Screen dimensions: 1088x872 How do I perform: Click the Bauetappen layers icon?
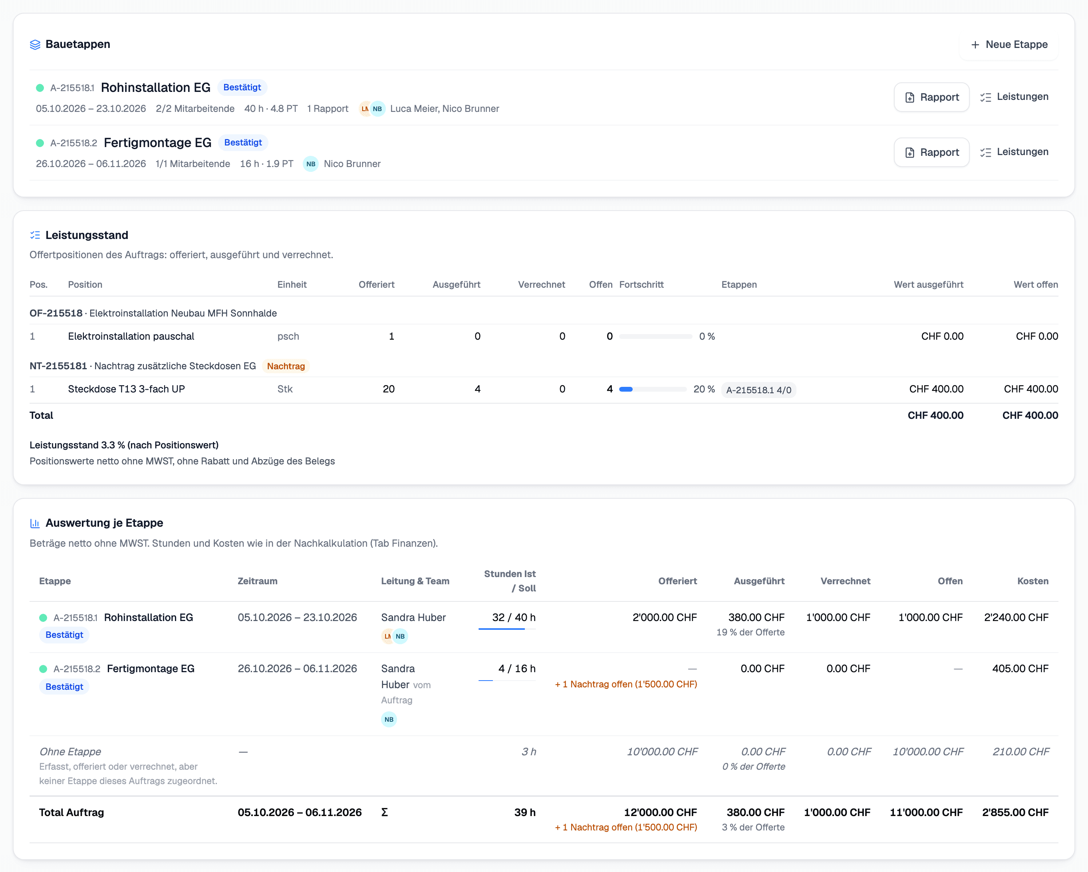click(35, 44)
